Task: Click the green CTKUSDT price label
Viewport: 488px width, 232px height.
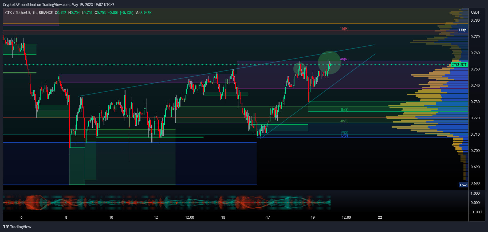Action: click(459, 65)
